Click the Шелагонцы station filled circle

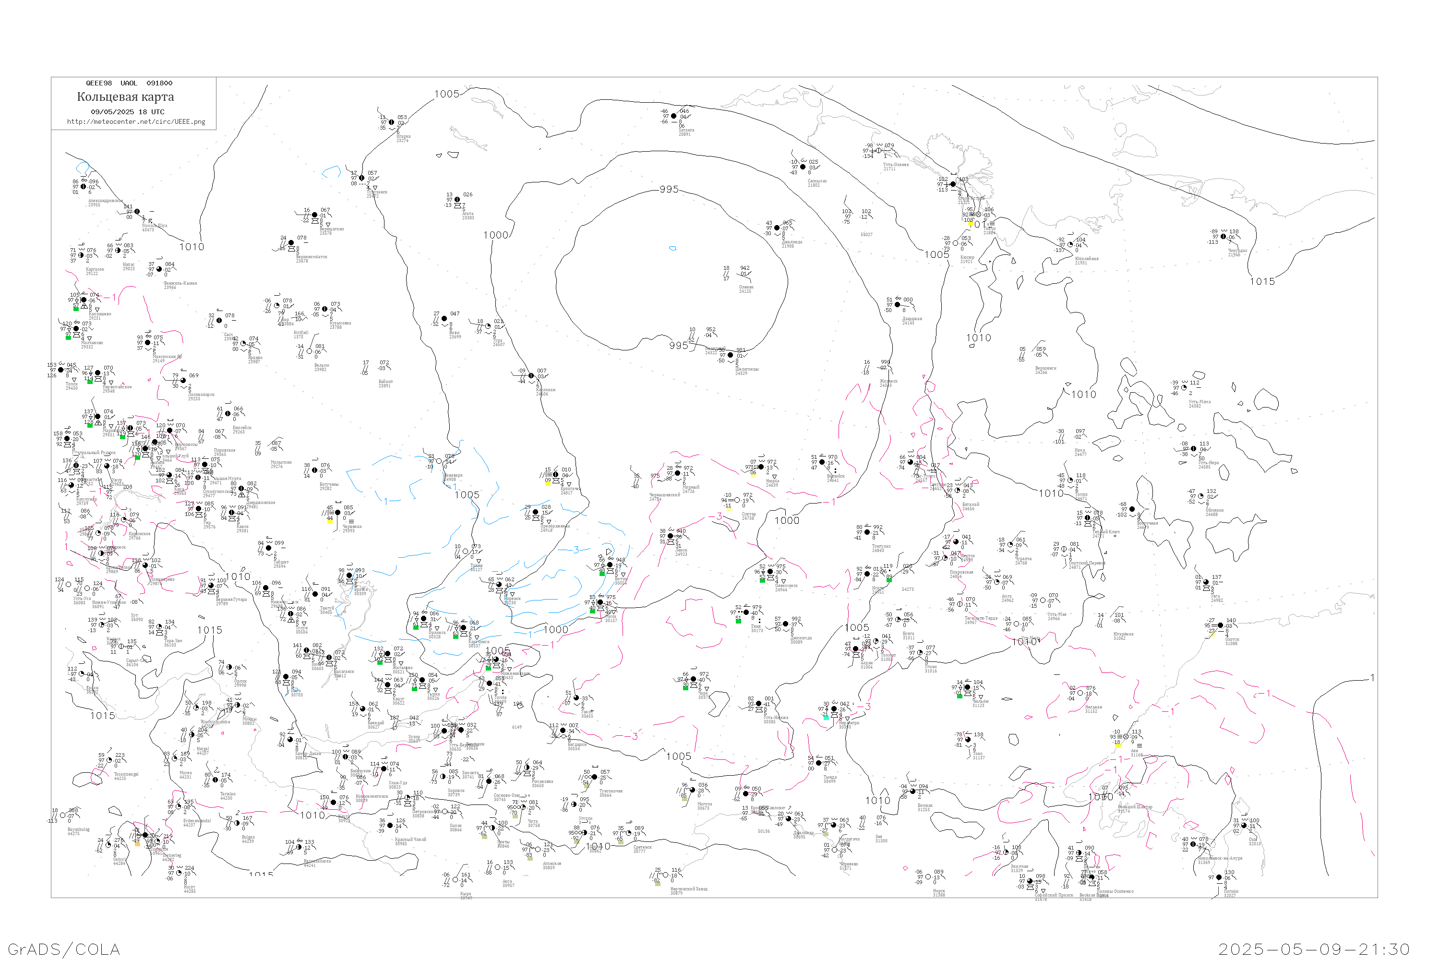tap(731, 355)
